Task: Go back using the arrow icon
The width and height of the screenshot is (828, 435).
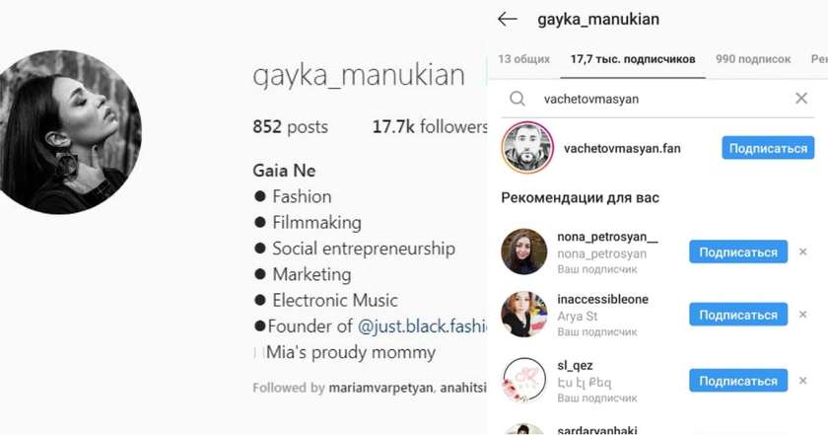Action: [508, 20]
